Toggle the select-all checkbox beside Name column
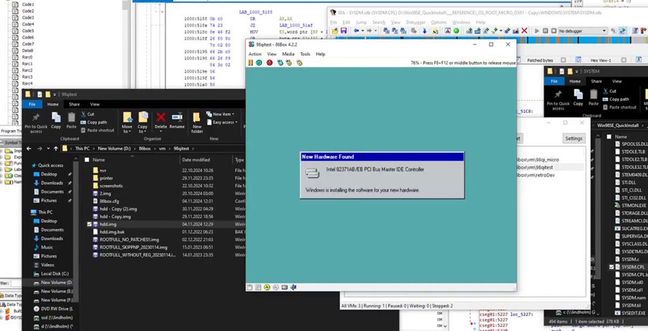The width and height of the screenshot is (648, 331). point(86,160)
